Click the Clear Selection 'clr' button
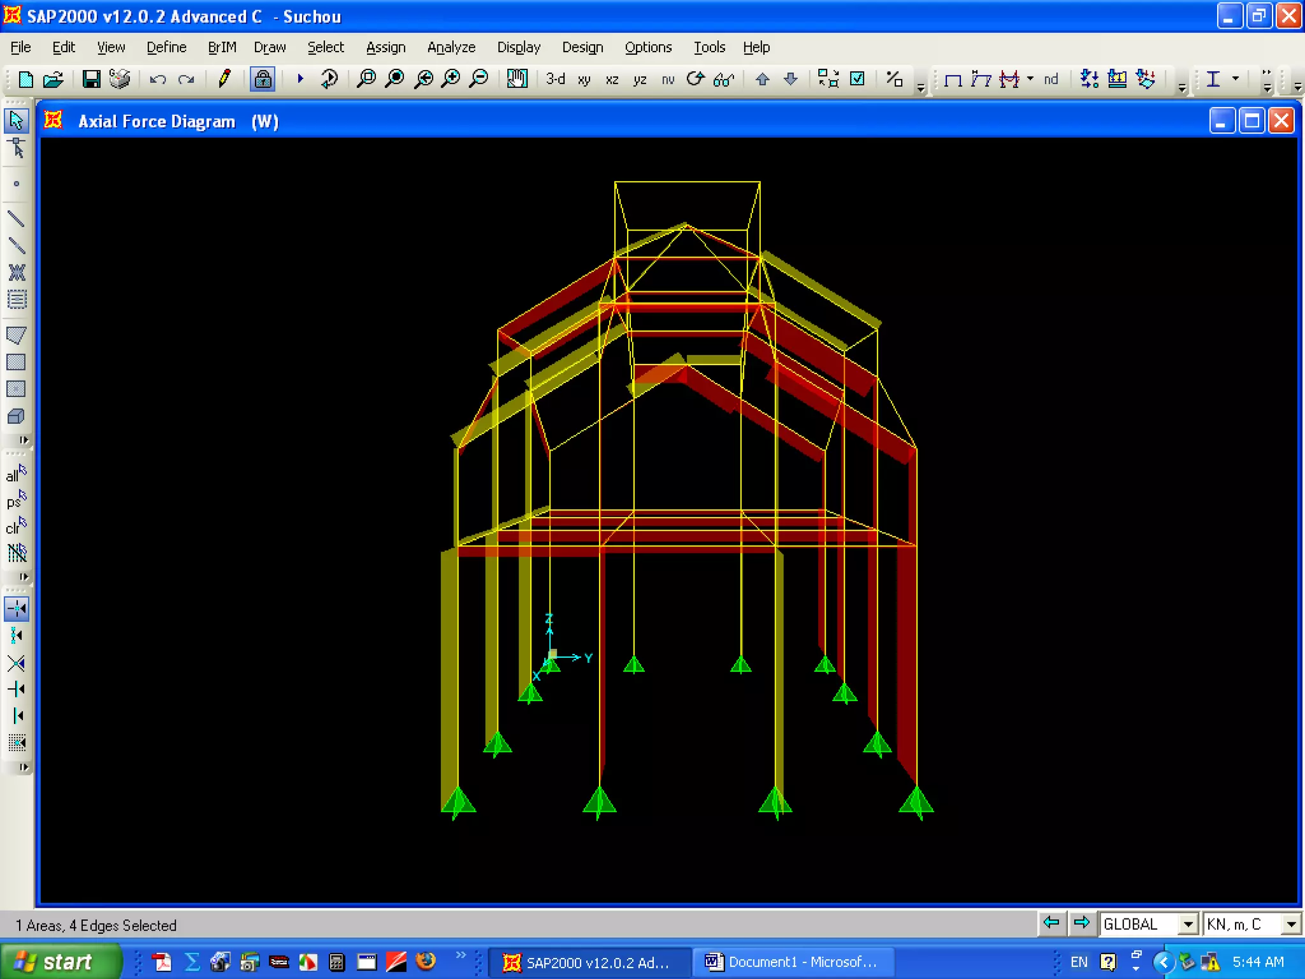 point(17,526)
